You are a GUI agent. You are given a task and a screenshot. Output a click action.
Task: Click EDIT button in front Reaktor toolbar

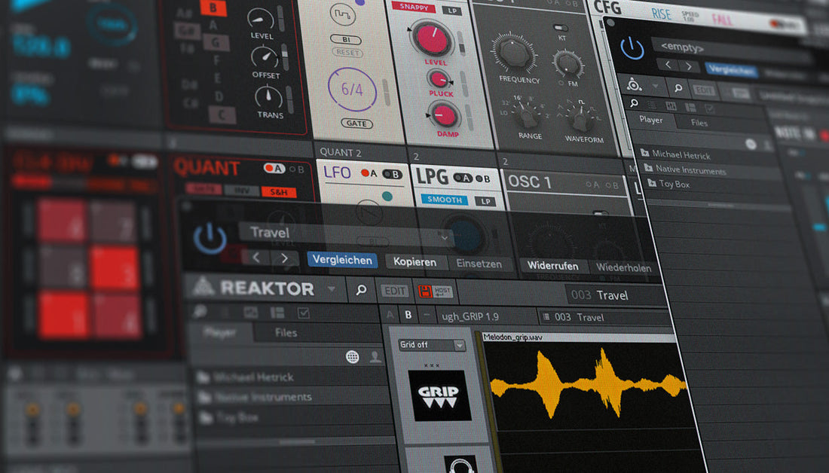pos(394,291)
